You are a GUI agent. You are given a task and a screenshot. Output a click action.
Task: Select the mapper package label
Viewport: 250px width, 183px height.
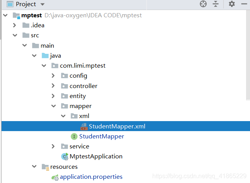pos(80,106)
